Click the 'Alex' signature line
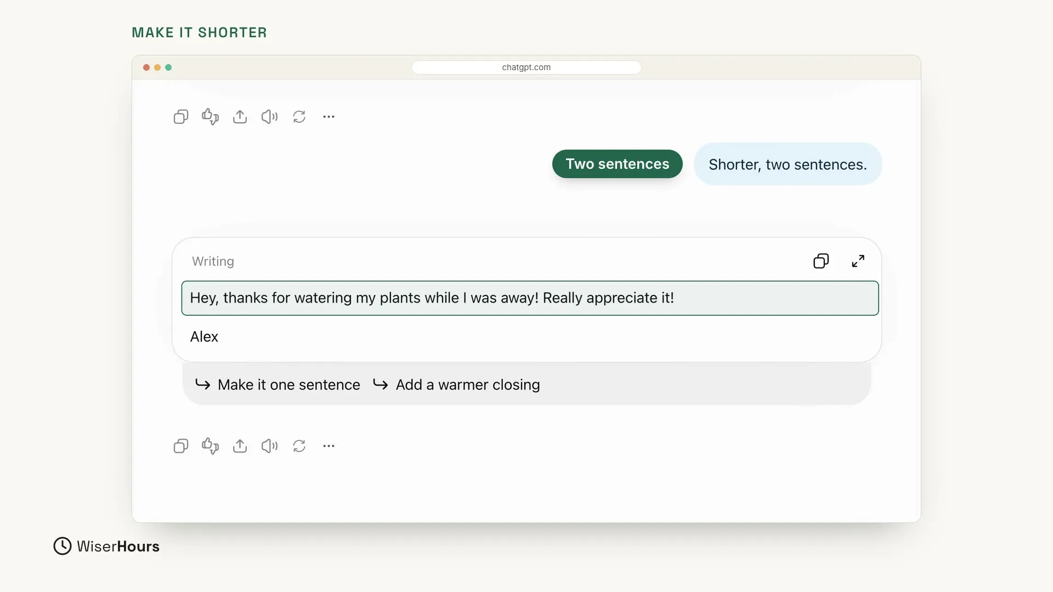The image size is (1053, 592). [204, 337]
